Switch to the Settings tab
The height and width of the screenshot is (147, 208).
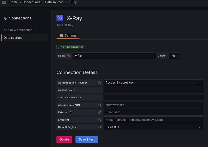(x=68, y=35)
